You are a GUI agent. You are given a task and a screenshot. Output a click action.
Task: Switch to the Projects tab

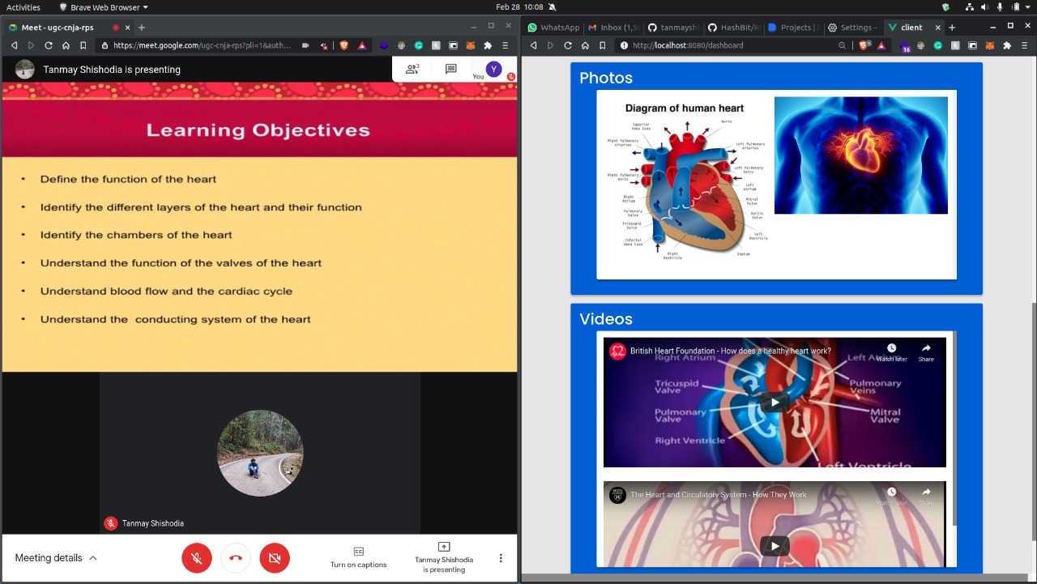click(x=795, y=27)
